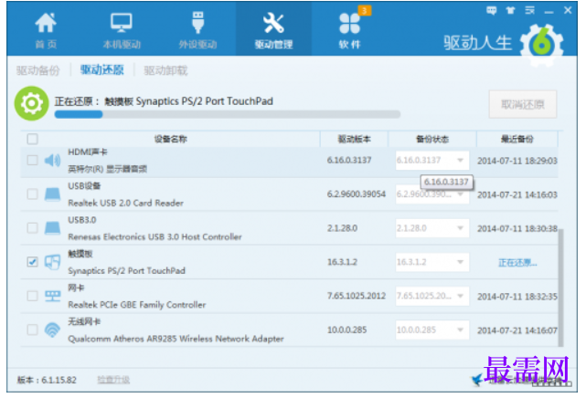Check the HDMI声卡 row checkbox
Image resolution: width=586 pixels, height=398 pixels.
33,161
